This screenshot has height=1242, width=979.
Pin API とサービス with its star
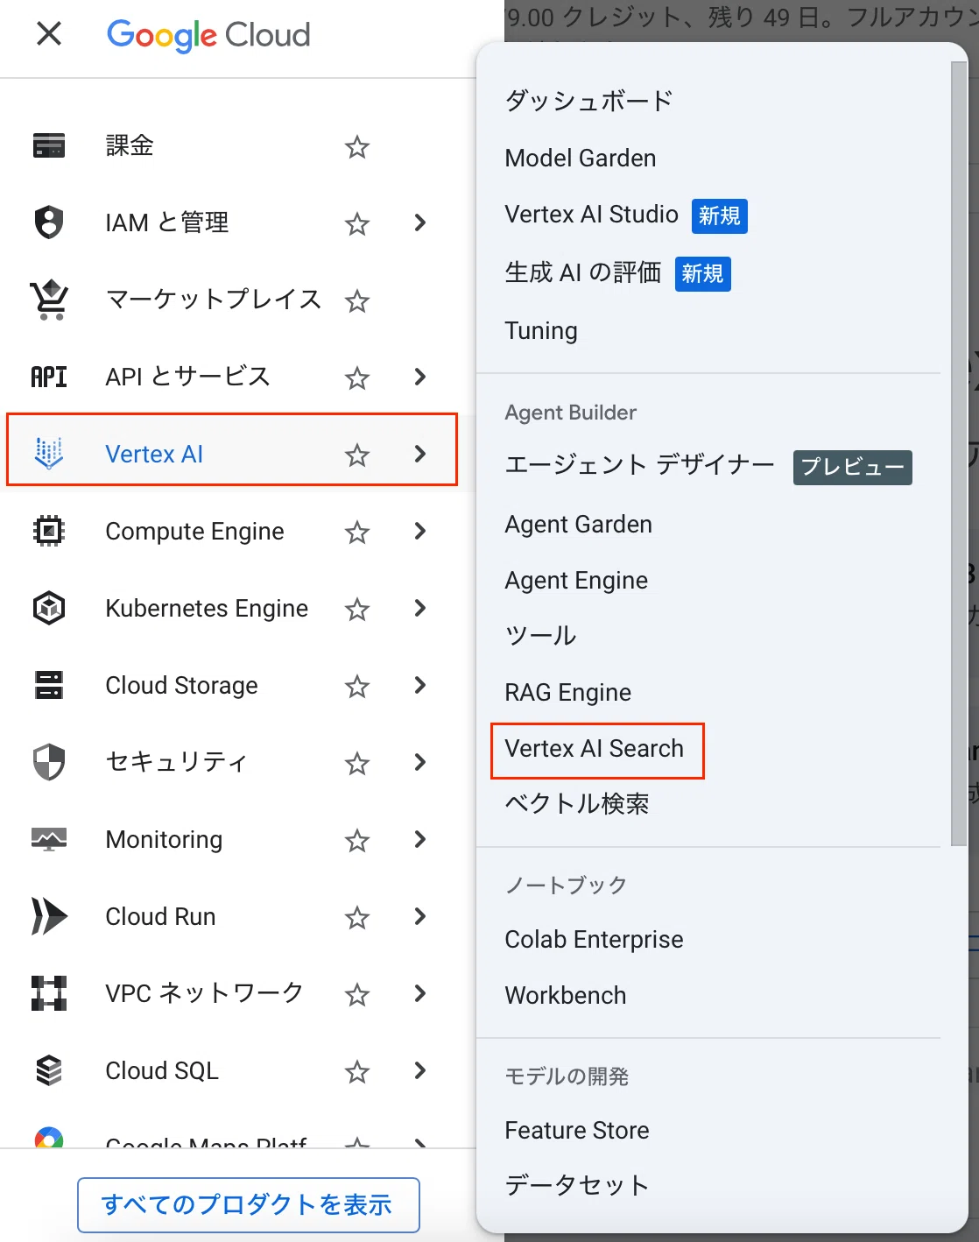point(357,378)
